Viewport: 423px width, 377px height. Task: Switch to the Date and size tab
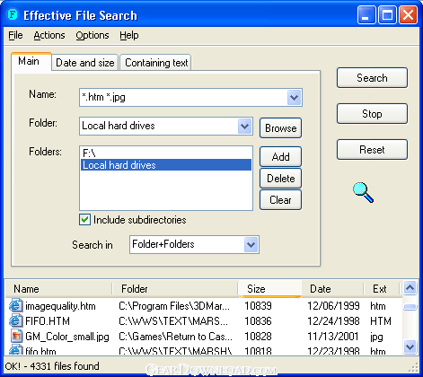(x=85, y=63)
